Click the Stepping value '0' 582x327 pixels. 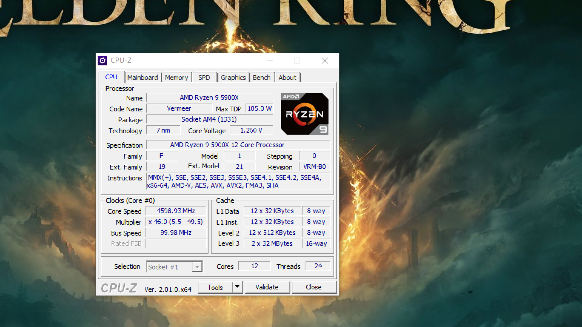[315, 156]
